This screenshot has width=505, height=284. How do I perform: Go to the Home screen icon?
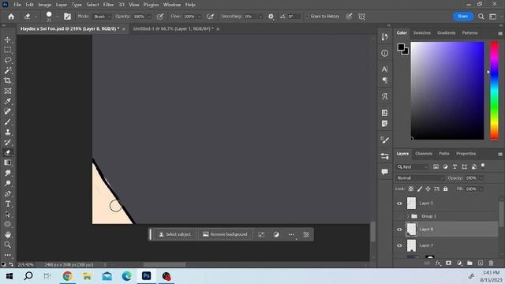(x=11, y=17)
